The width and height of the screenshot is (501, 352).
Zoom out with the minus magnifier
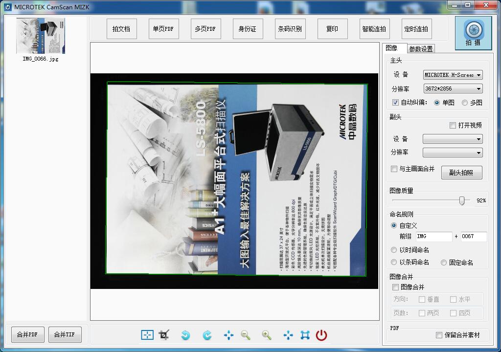coord(246,335)
